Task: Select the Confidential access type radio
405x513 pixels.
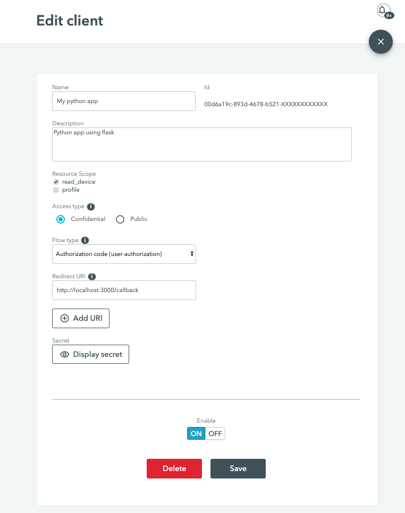Action: click(x=61, y=219)
